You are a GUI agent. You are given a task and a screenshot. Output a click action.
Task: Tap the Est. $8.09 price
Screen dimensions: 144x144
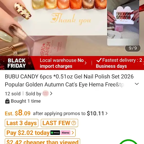[x=17, y=113]
